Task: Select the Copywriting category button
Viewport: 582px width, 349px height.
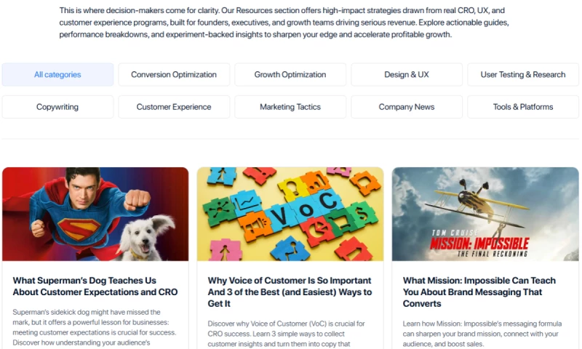Action: 57,107
